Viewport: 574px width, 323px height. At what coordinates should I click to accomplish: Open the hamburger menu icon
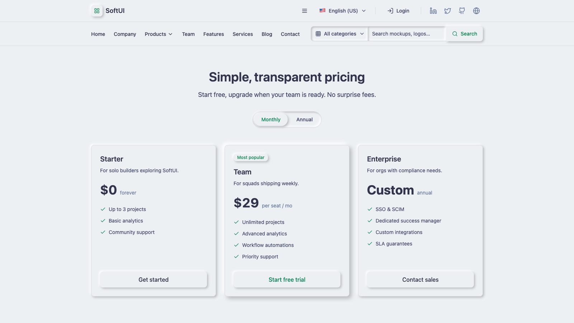pyautogui.click(x=305, y=11)
